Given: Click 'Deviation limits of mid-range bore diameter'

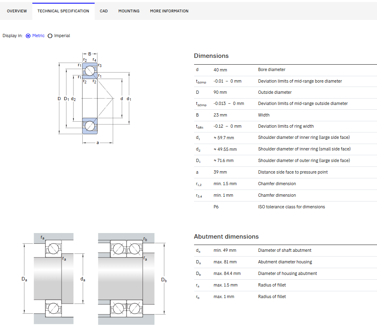Looking at the screenshot, I should click(300, 81).
